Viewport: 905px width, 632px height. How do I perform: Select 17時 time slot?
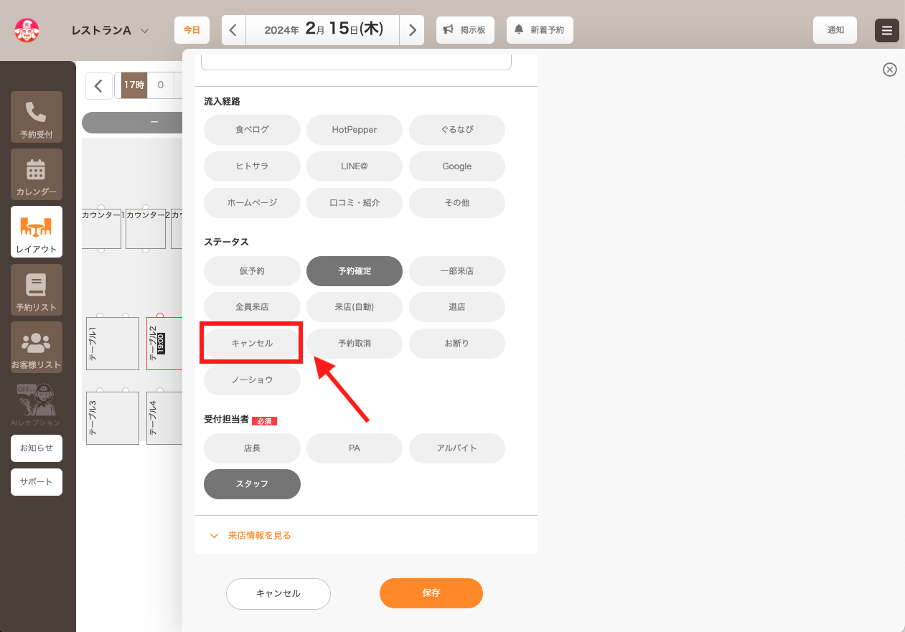point(134,85)
